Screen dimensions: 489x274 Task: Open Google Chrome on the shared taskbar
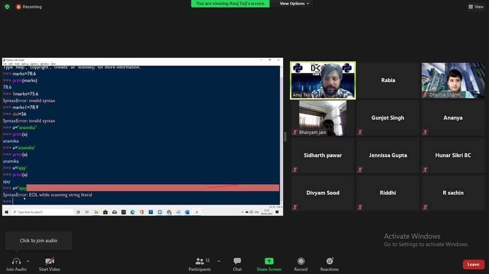(x=169, y=212)
